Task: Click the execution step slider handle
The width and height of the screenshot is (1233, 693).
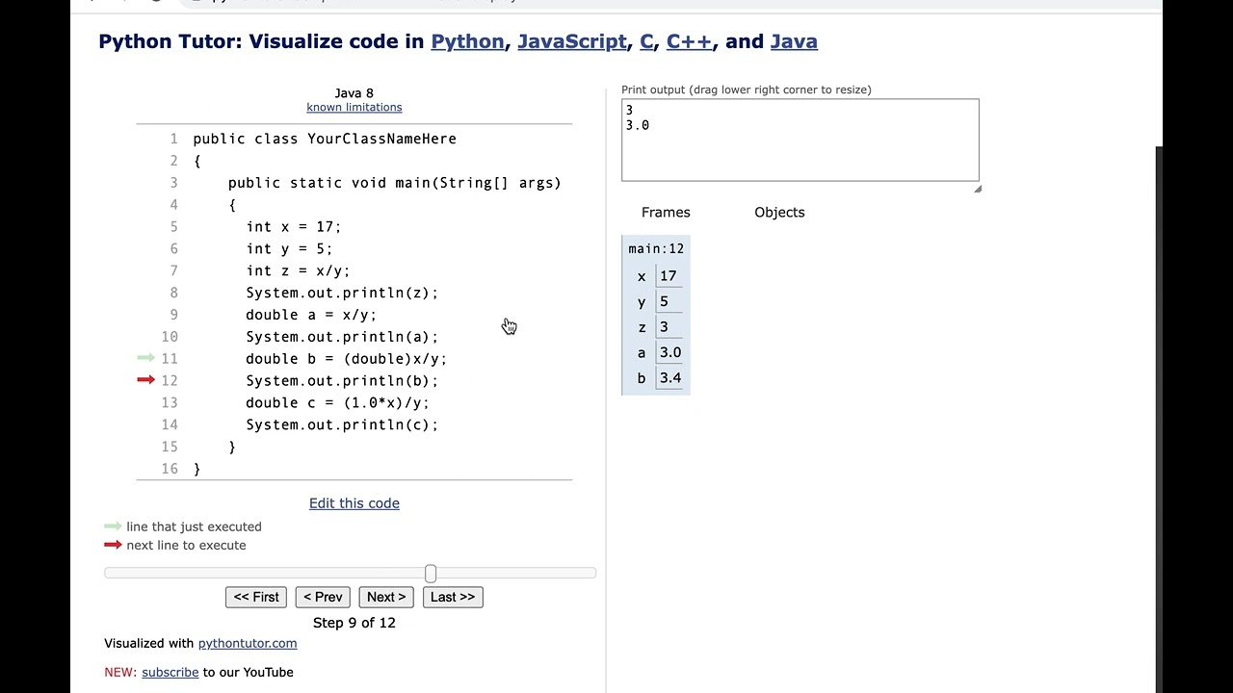Action: click(431, 574)
